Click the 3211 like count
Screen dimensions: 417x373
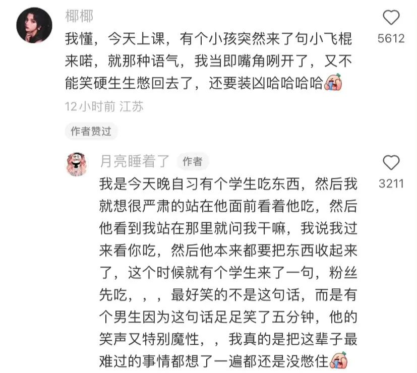point(391,183)
